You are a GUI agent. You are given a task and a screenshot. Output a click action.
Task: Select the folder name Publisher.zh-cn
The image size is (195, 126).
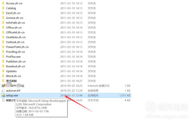16,61
